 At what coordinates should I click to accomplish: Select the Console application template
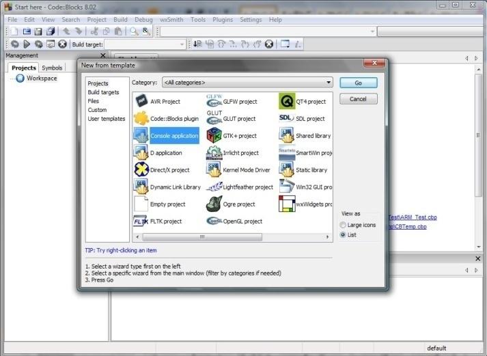coord(167,136)
